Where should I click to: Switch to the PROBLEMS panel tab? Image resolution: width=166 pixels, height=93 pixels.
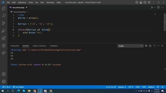(x=15, y=46)
